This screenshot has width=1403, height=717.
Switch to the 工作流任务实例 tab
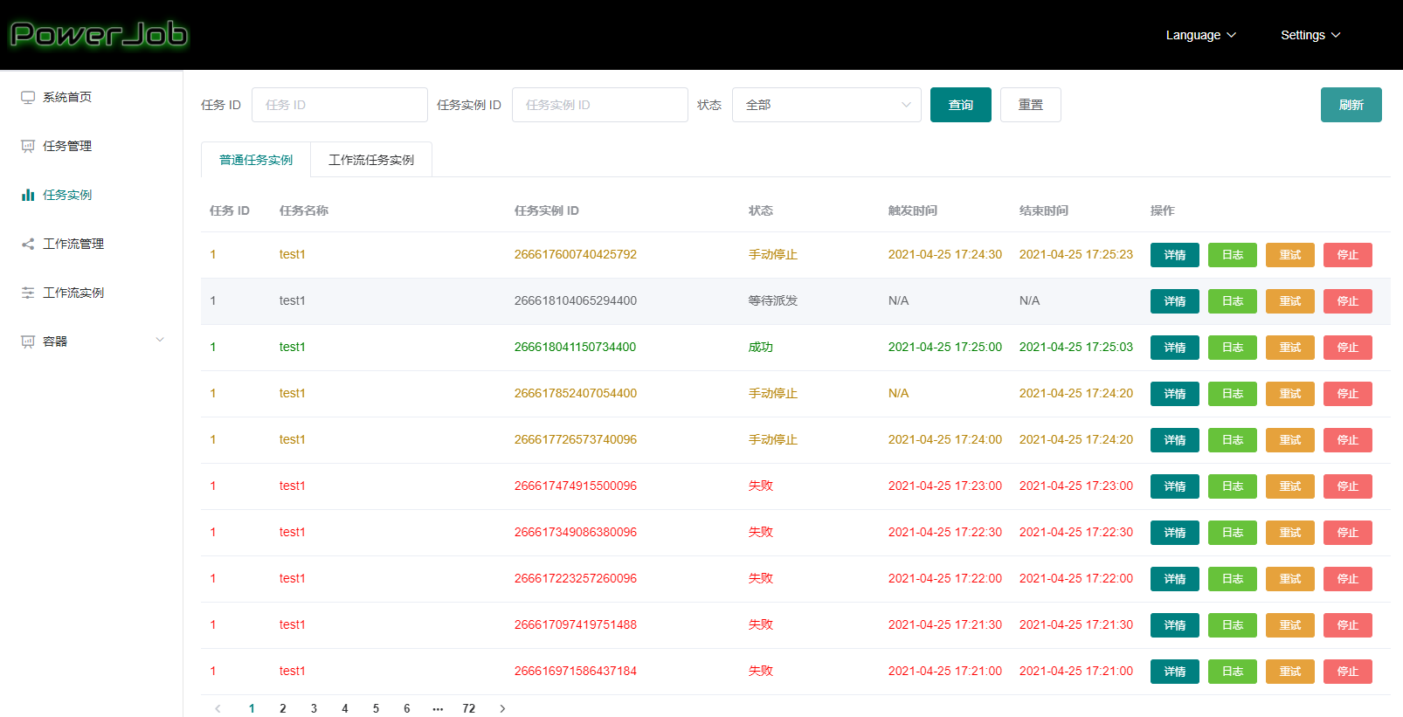[x=371, y=160]
